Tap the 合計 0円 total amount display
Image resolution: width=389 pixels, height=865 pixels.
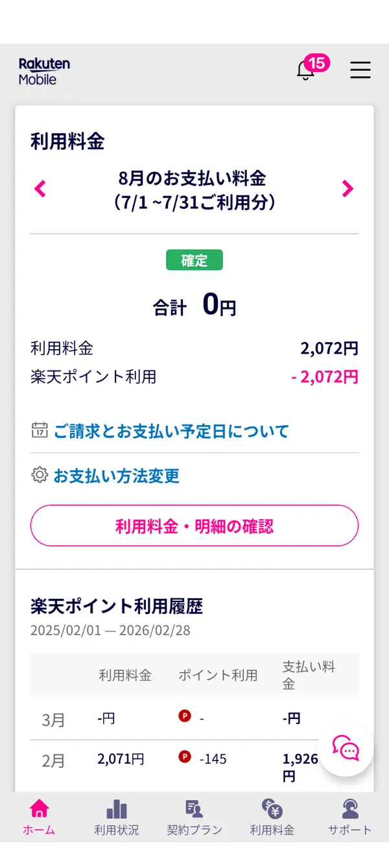click(x=194, y=305)
